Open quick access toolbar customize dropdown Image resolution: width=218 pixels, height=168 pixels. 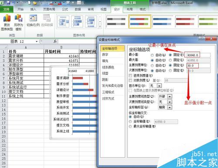coord(85,3)
